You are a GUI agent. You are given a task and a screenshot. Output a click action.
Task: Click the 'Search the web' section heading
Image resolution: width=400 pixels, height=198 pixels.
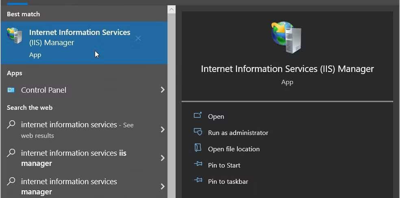30,108
